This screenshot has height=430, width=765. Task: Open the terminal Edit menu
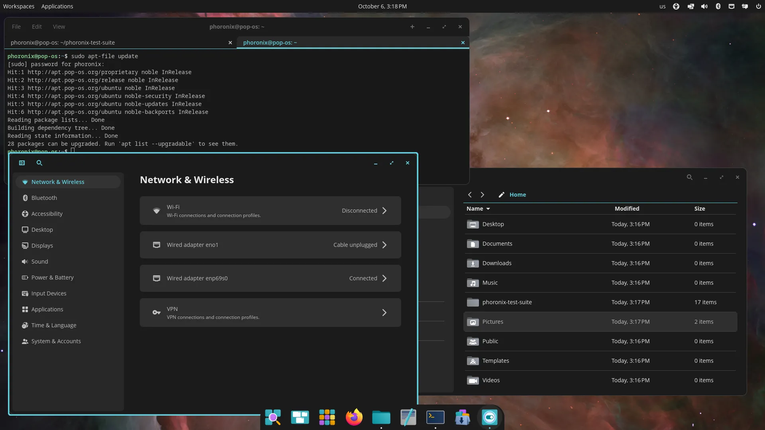click(x=37, y=27)
